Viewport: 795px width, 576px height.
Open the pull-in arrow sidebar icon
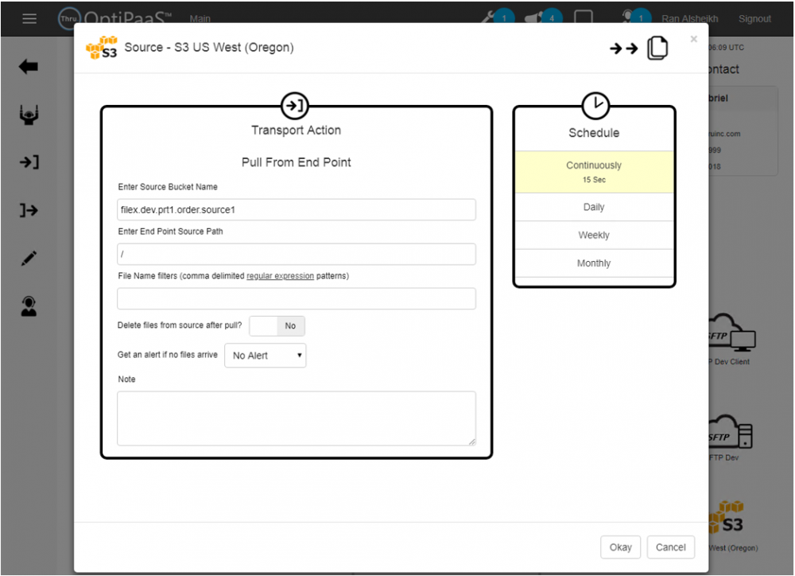click(29, 162)
